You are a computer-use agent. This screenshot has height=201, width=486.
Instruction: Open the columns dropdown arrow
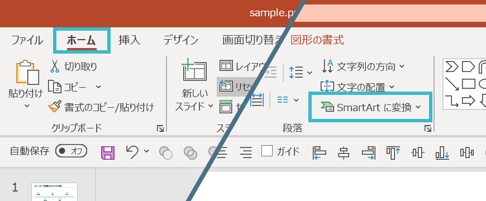pyautogui.click(x=296, y=100)
